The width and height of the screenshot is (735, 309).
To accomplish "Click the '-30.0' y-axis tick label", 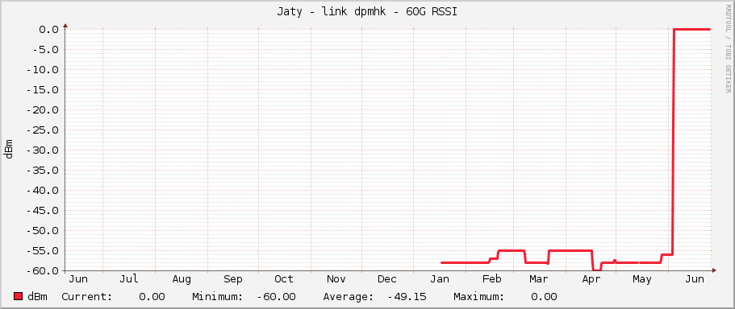I will click(43, 150).
